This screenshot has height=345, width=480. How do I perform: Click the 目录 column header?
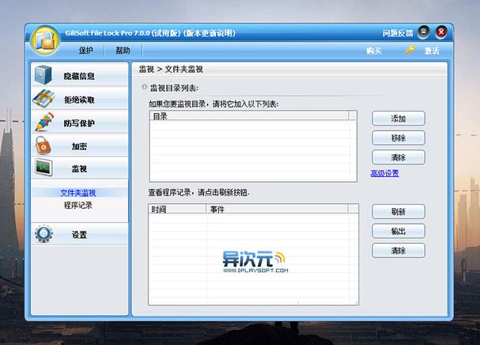click(249, 116)
